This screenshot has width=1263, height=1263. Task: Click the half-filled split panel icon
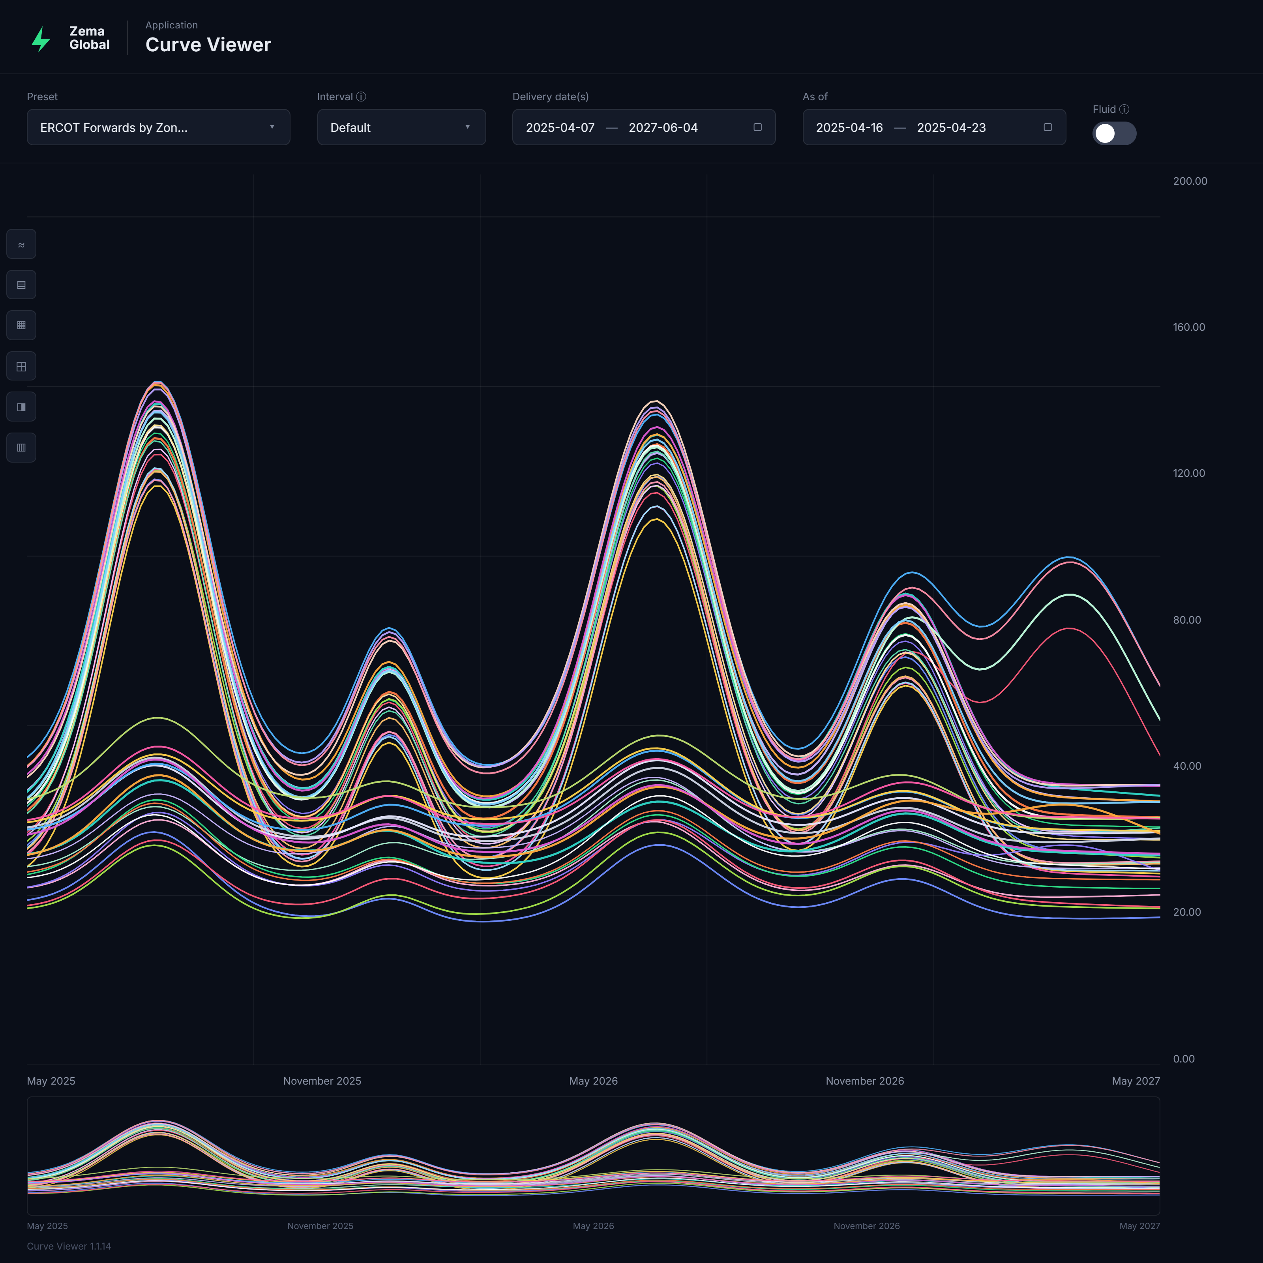(x=21, y=407)
